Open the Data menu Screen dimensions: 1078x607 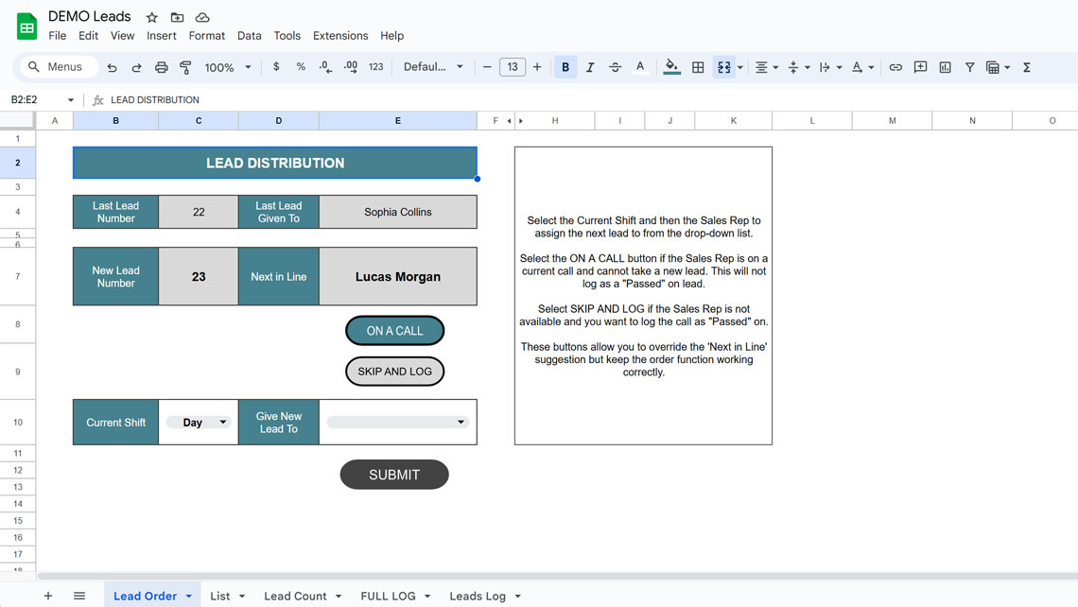coord(249,36)
